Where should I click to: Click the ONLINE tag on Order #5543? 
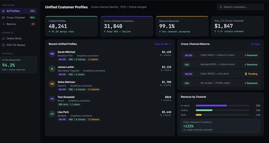tap(188, 74)
